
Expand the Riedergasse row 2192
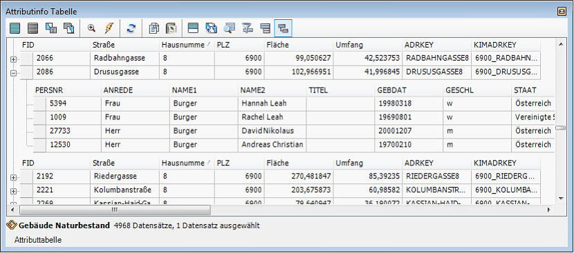[x=14, y=177]
